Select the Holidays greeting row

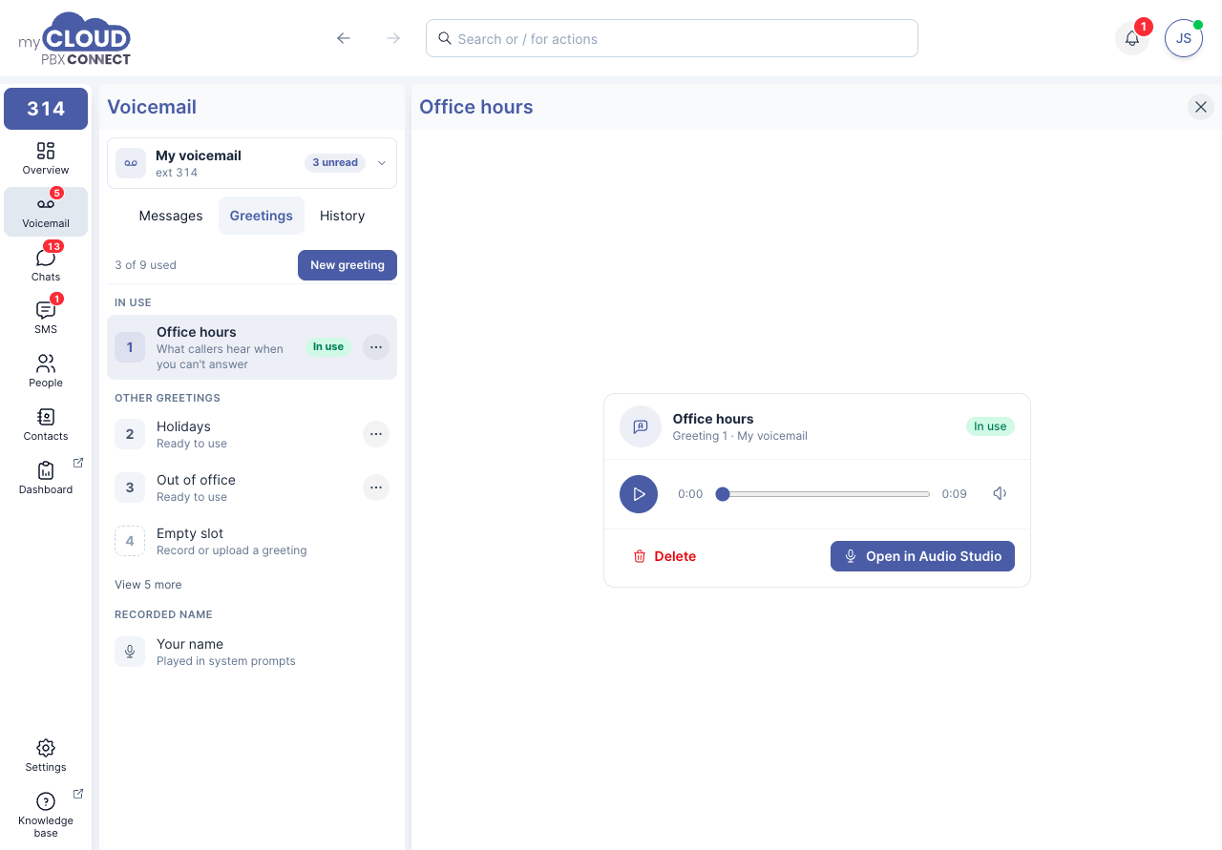click(x=252, y=434)
